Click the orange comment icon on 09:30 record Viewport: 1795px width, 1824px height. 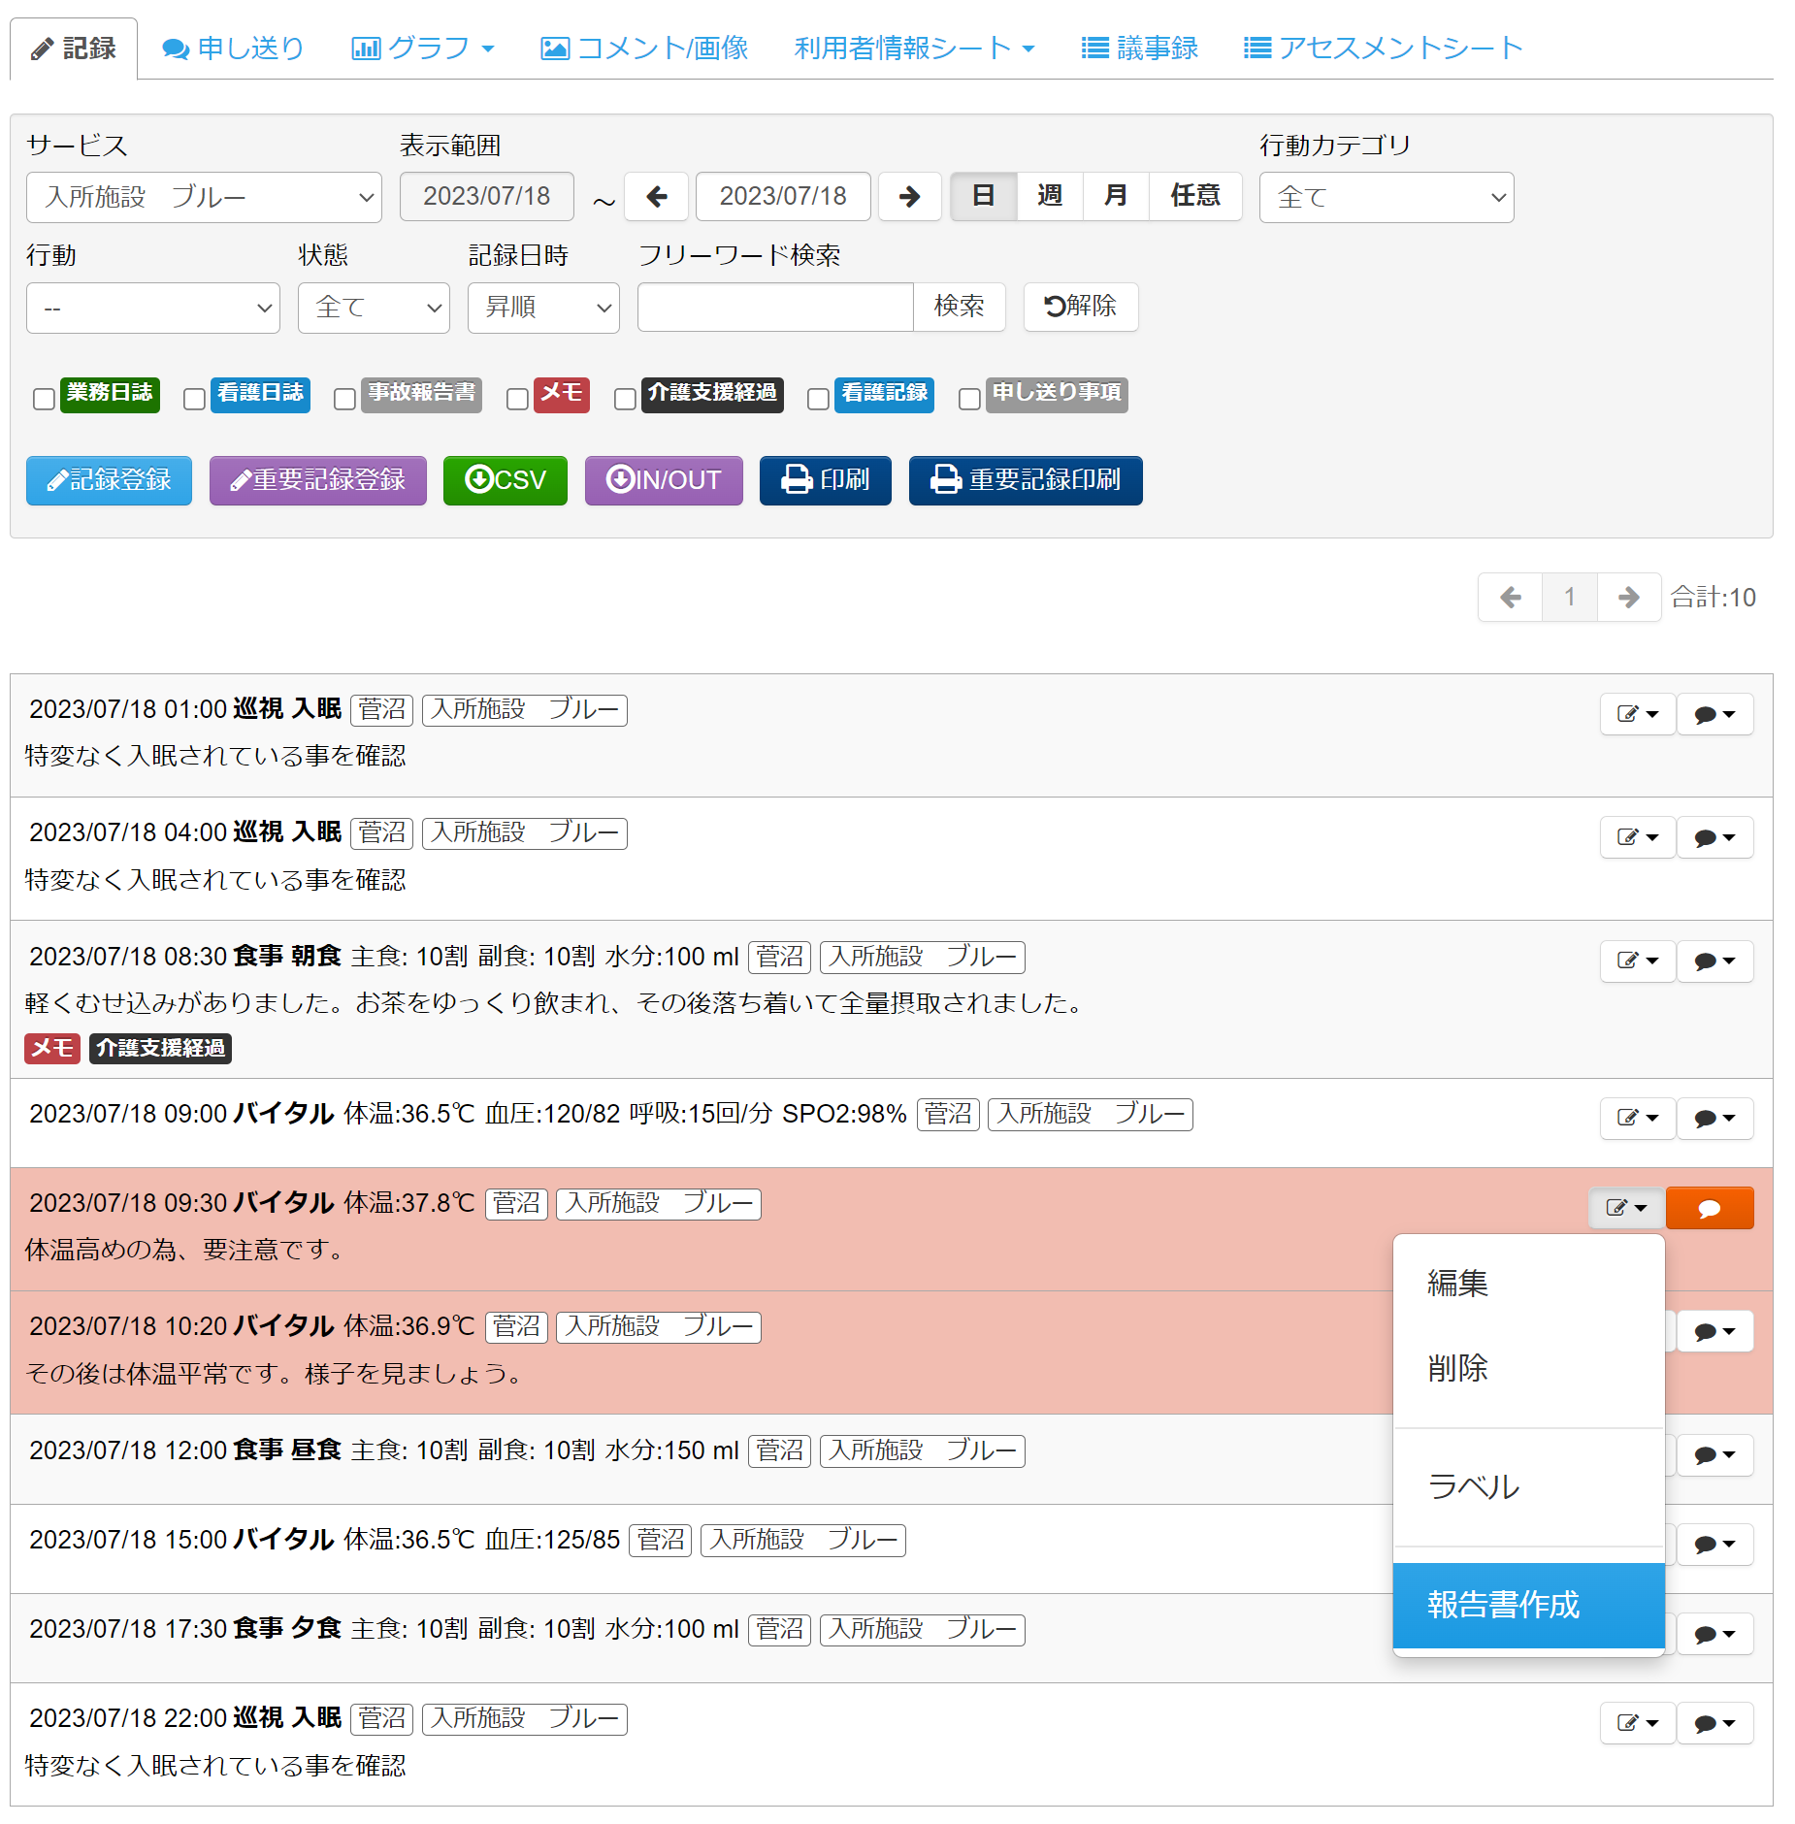(1709, 1208)
